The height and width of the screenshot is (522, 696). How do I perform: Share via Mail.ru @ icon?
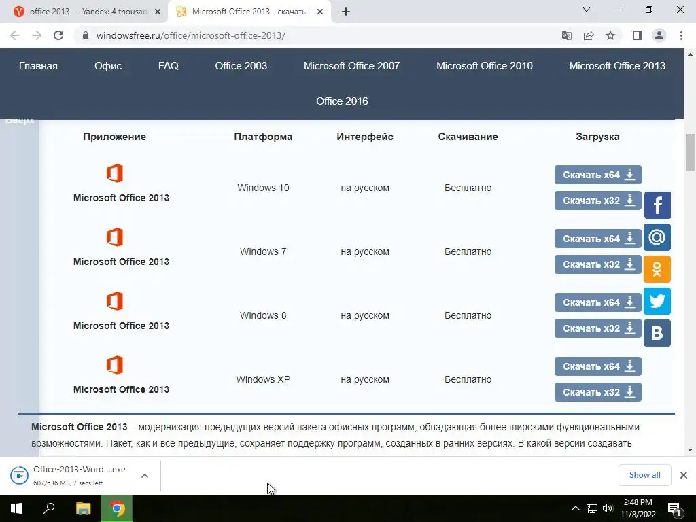(657, 237)
